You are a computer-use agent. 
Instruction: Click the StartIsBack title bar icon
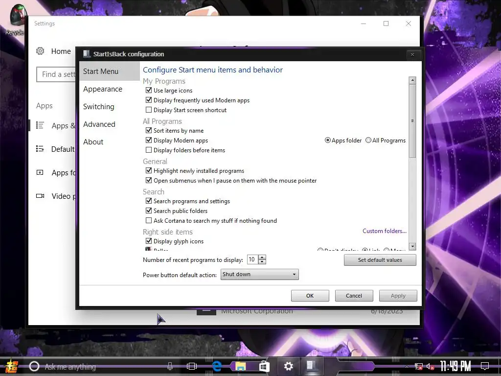point(87,54)
